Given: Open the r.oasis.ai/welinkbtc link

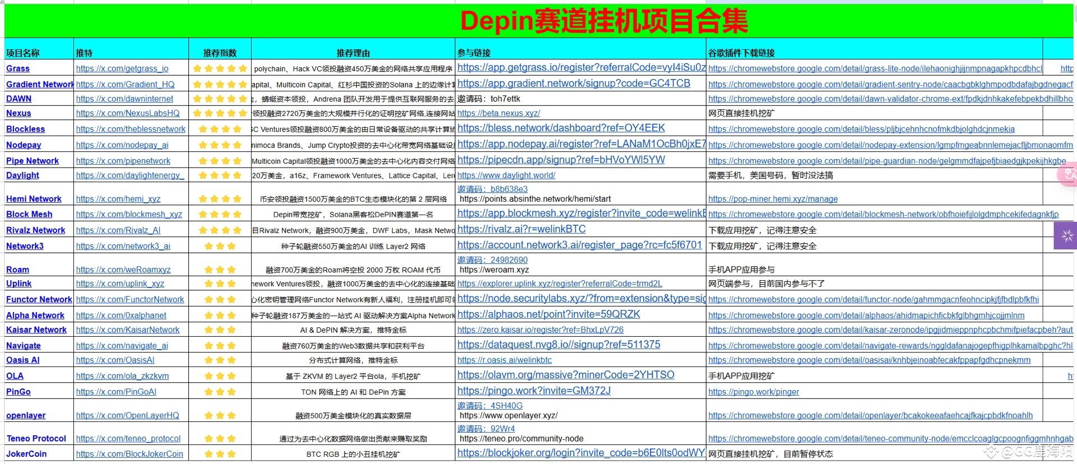Looking at the screenshot, I should point(505,360).
